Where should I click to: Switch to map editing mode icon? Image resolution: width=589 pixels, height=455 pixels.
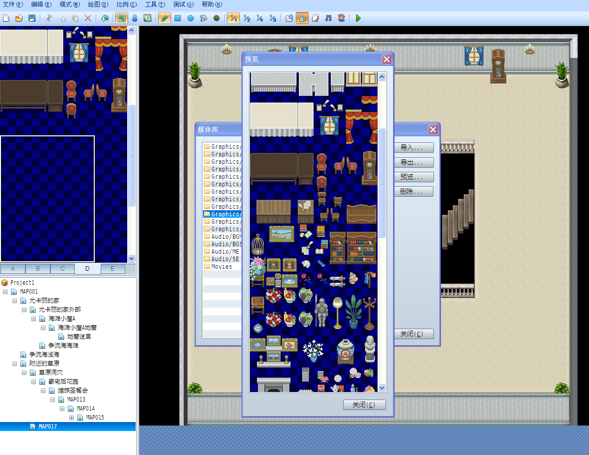click(x=121, y=18)
